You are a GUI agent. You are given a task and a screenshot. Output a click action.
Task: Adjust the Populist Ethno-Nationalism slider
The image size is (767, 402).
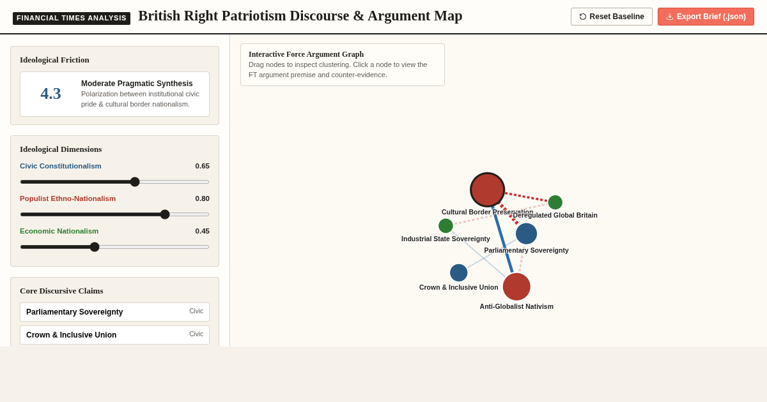click(x=114, y=214)
